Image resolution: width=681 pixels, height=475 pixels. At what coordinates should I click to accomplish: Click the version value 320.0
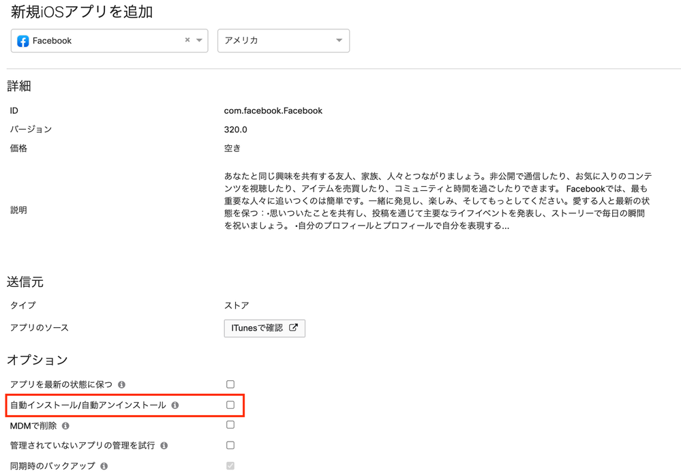(235, 129)
